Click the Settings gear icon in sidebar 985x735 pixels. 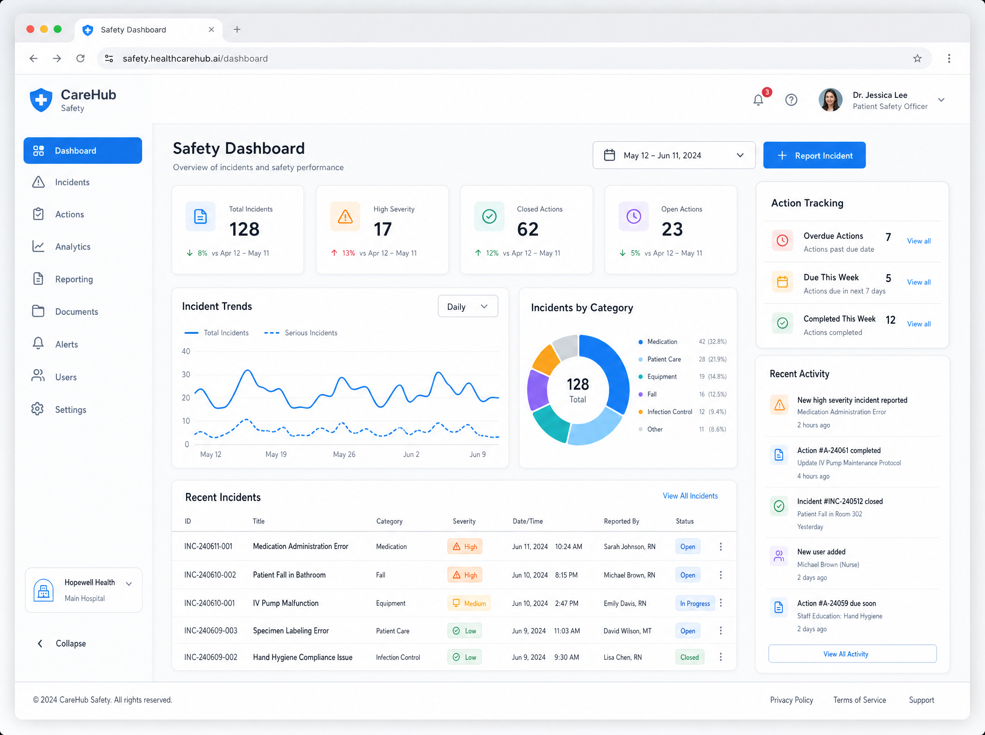[38, 409]
